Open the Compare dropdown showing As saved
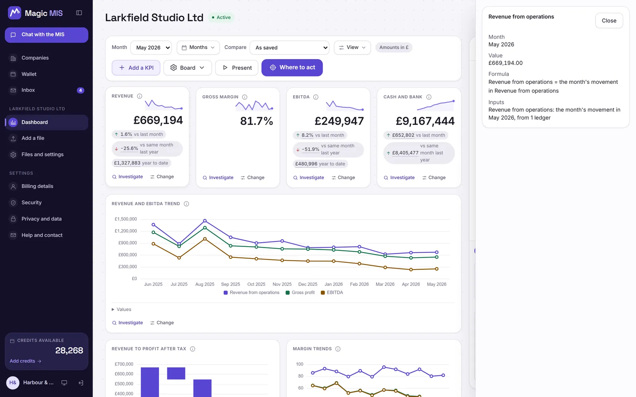The image size is (636, 397). 289,48
